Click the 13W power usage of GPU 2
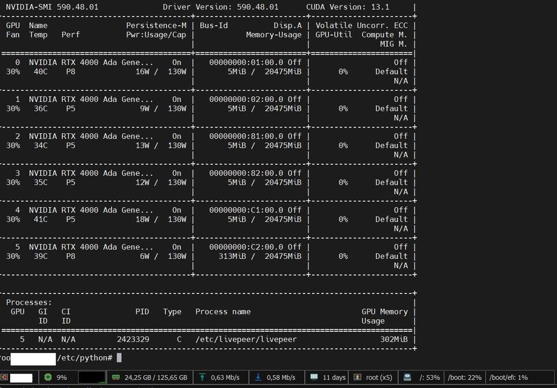The height and width of the screenshot is (388, 557). click(x=143, y=145)
